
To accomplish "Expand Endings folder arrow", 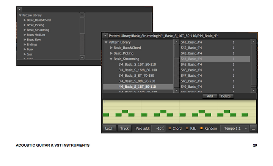I will pyautogui.click(x=25, y=45).
